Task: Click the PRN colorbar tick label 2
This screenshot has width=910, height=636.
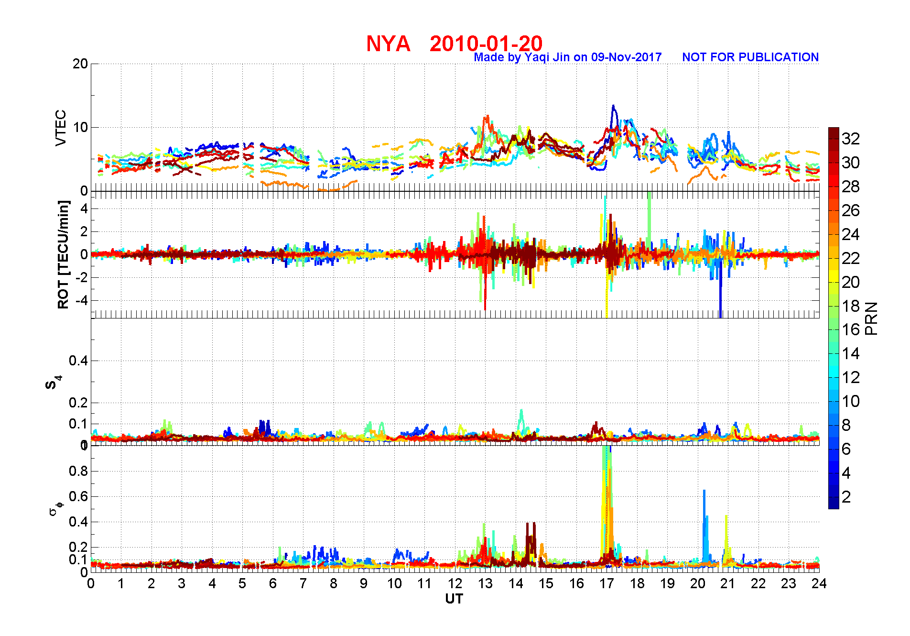Action: point(846,497)
